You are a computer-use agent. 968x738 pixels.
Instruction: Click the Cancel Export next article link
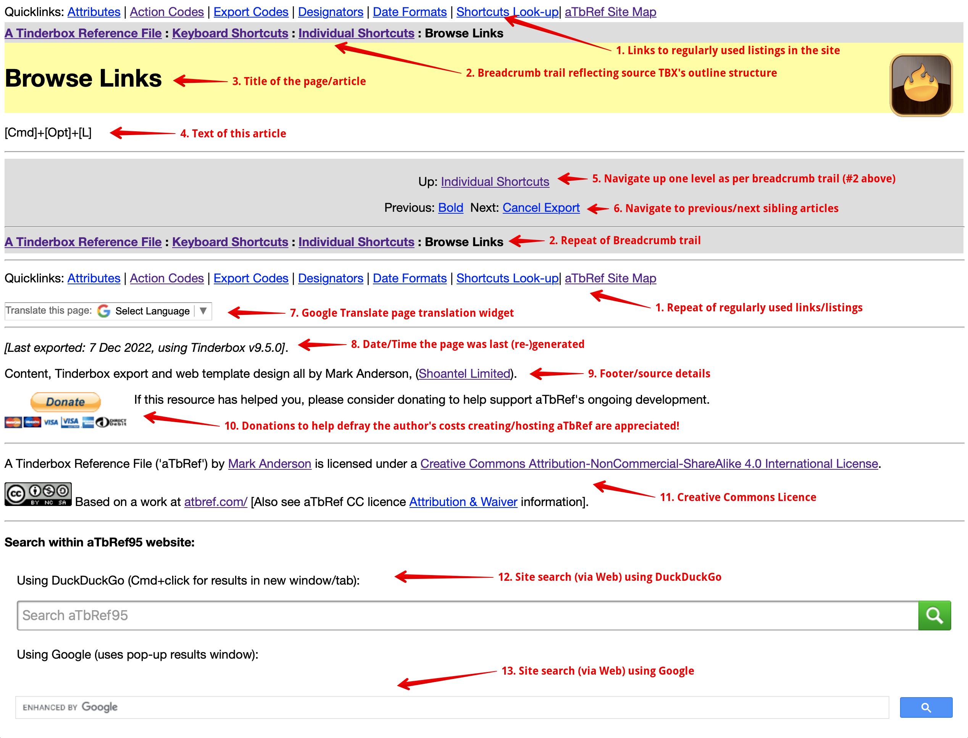pyautogui.click(x=540, y=208)
